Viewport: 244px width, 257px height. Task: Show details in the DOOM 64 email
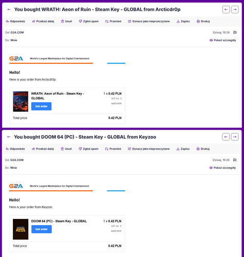tap(222, 168)
